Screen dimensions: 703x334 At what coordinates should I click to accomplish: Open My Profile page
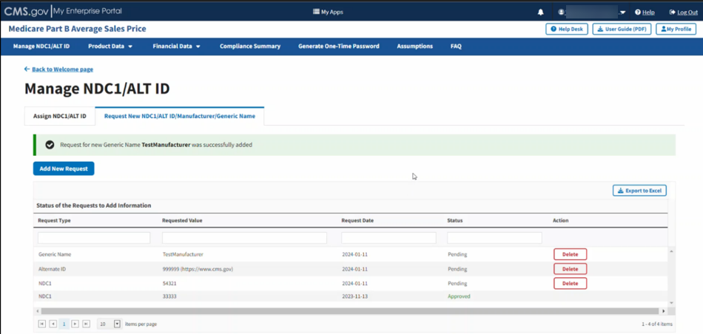point(676,29)
